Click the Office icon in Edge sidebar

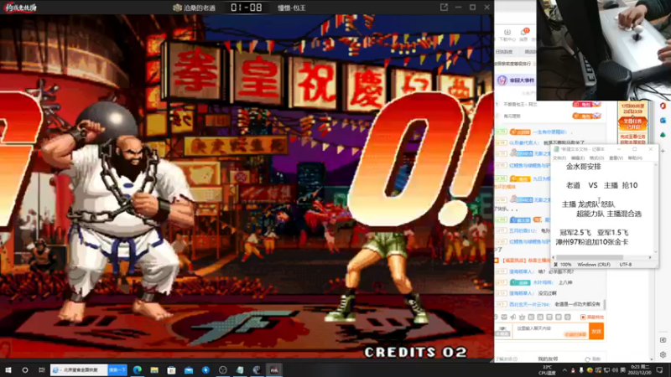[x=663, y=106]
